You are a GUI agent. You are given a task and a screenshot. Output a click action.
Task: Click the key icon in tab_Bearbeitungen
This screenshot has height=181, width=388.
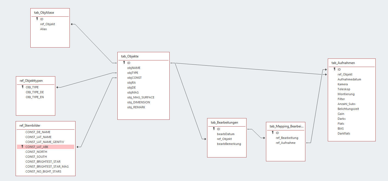point(214,129)
